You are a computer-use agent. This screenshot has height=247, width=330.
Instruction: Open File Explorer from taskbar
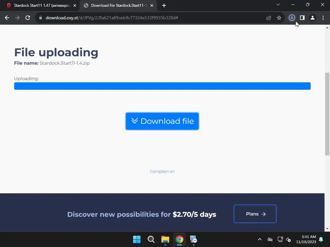point(165,239)
